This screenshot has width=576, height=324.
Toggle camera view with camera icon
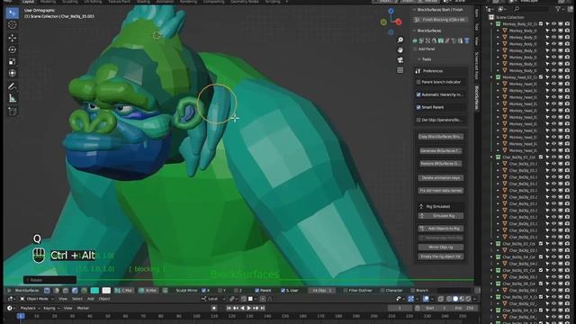pyautogui.click(x=400, y=59)
